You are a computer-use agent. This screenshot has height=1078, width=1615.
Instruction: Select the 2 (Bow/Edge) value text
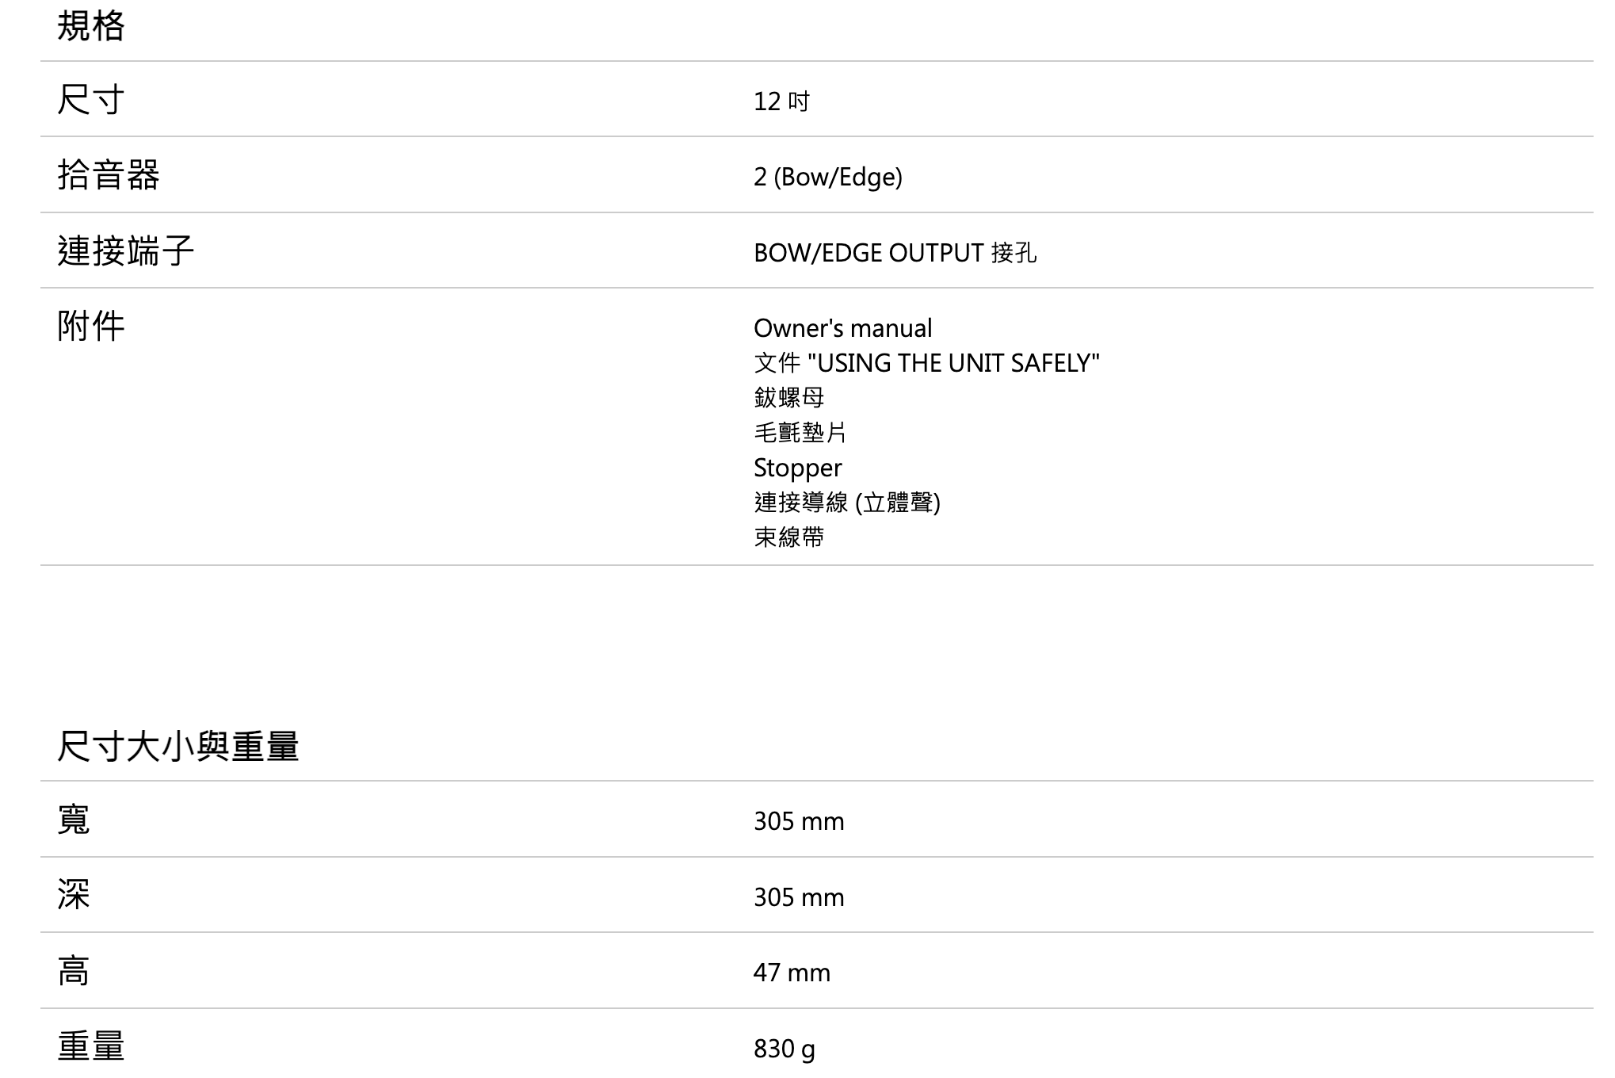(827, 177)
